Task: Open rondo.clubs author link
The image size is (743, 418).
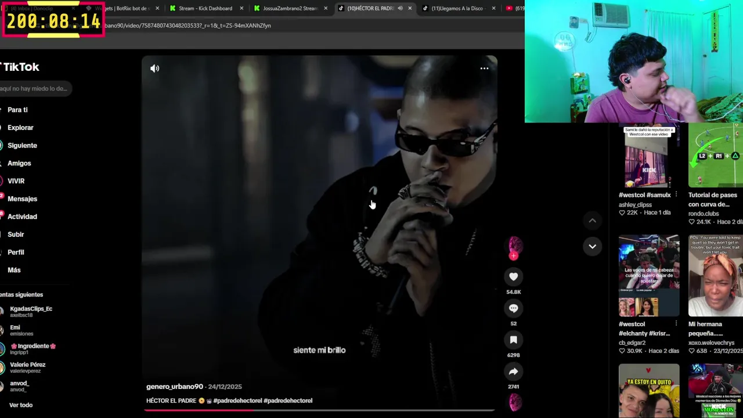Action: [x=704, y=214]
